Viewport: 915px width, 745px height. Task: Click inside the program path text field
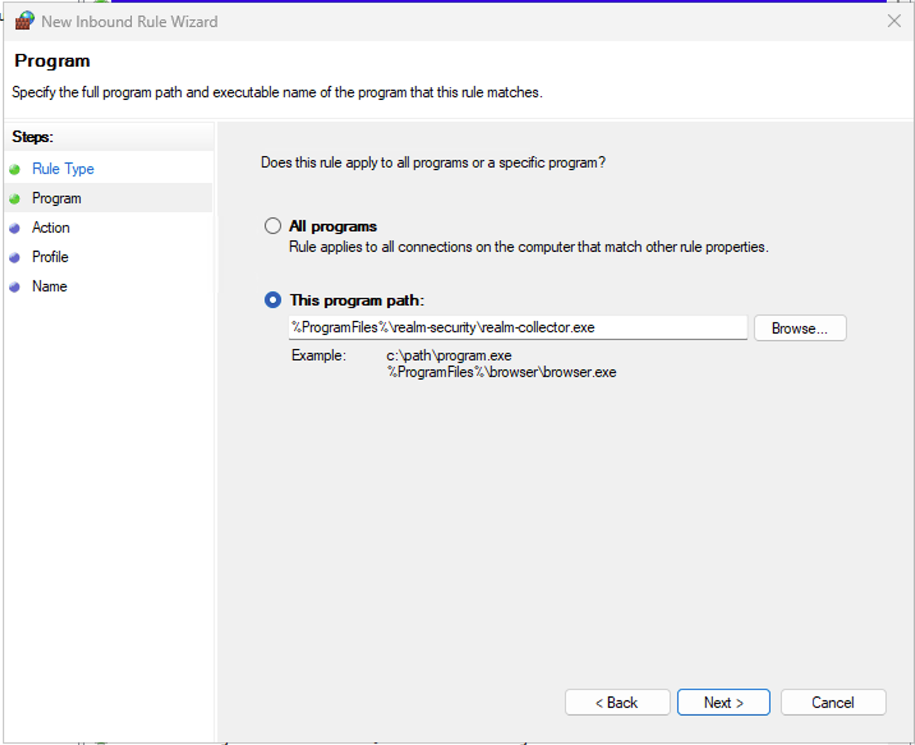(518, 327)
